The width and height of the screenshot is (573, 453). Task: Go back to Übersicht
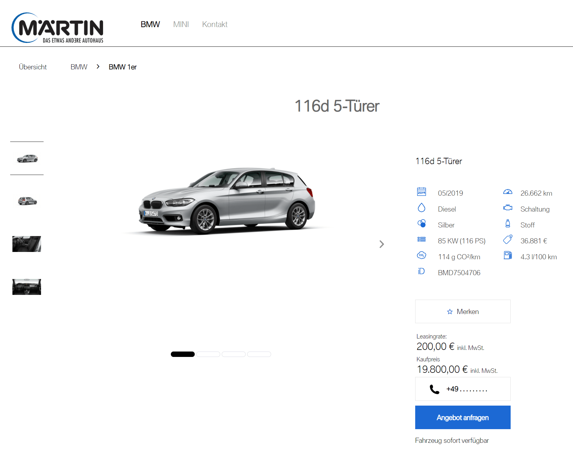tap(33, 67)
